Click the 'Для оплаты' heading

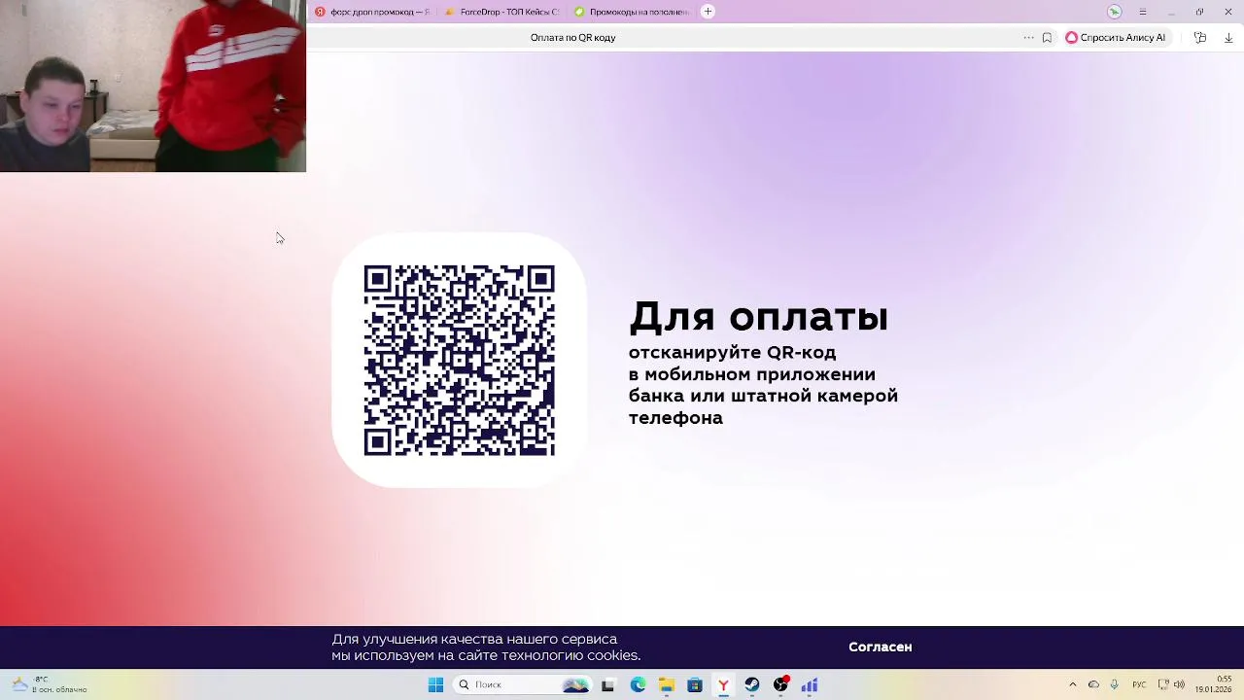[758, 317]
